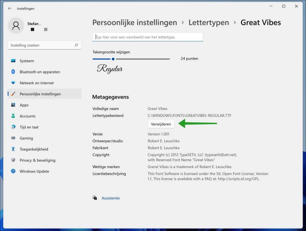Viewport: 306px width, 231px height.
Task: Click the Netwerk en internet wifi icon
Action: click(13, 83)
